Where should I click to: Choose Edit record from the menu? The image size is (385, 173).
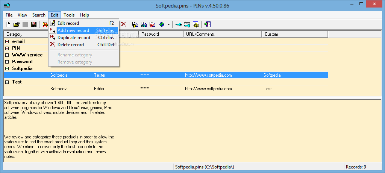click(84, 23)
